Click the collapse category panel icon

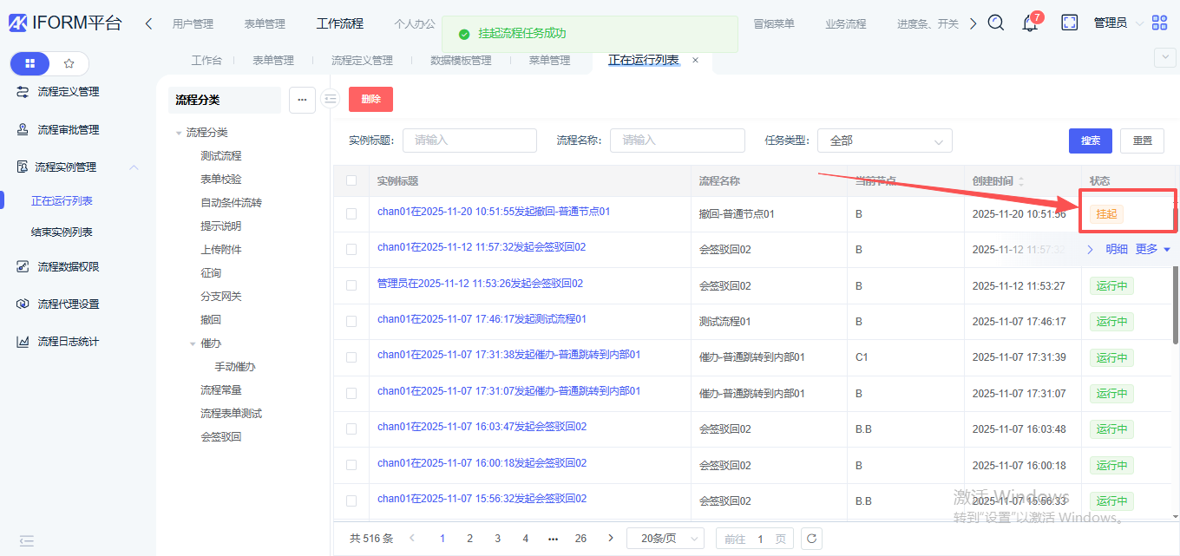coord(330,99)
